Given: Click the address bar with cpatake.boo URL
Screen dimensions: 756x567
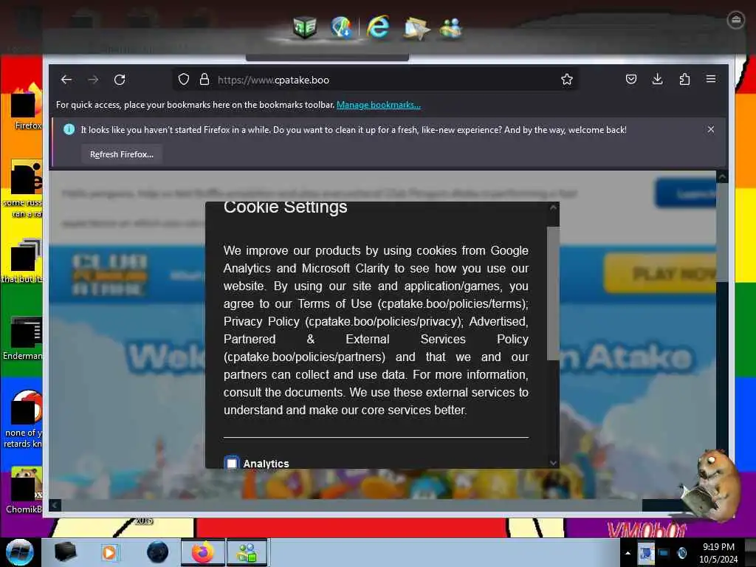Looking at the screenshot, I should 376,80.
